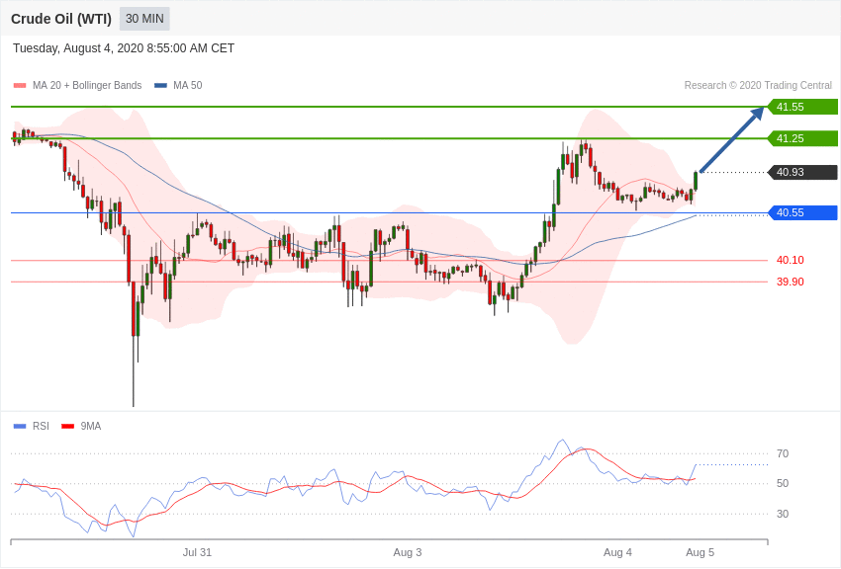Click the MA 20 + Bollinger Bands legend swatch
The height and width of the screenshot is (569, 841).
20,86
